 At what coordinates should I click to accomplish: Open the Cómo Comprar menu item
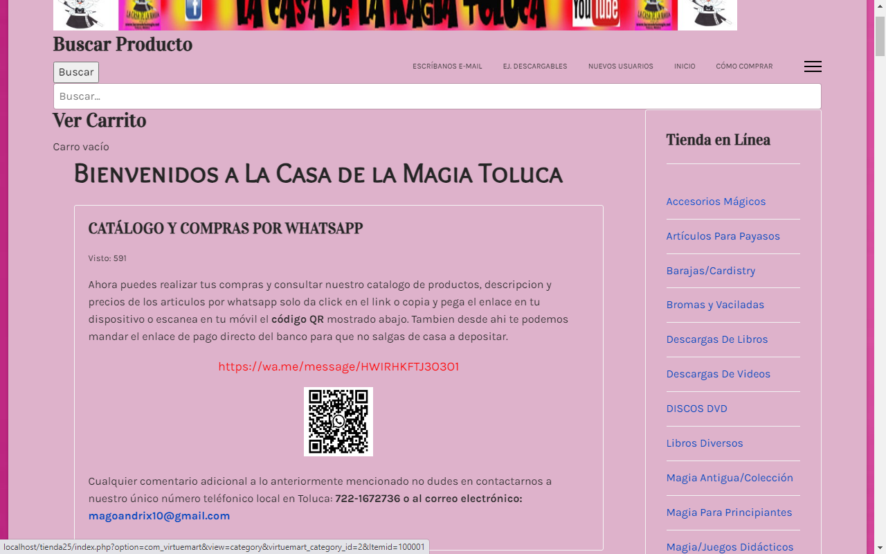pyautogui.click(x=744, y=66)
